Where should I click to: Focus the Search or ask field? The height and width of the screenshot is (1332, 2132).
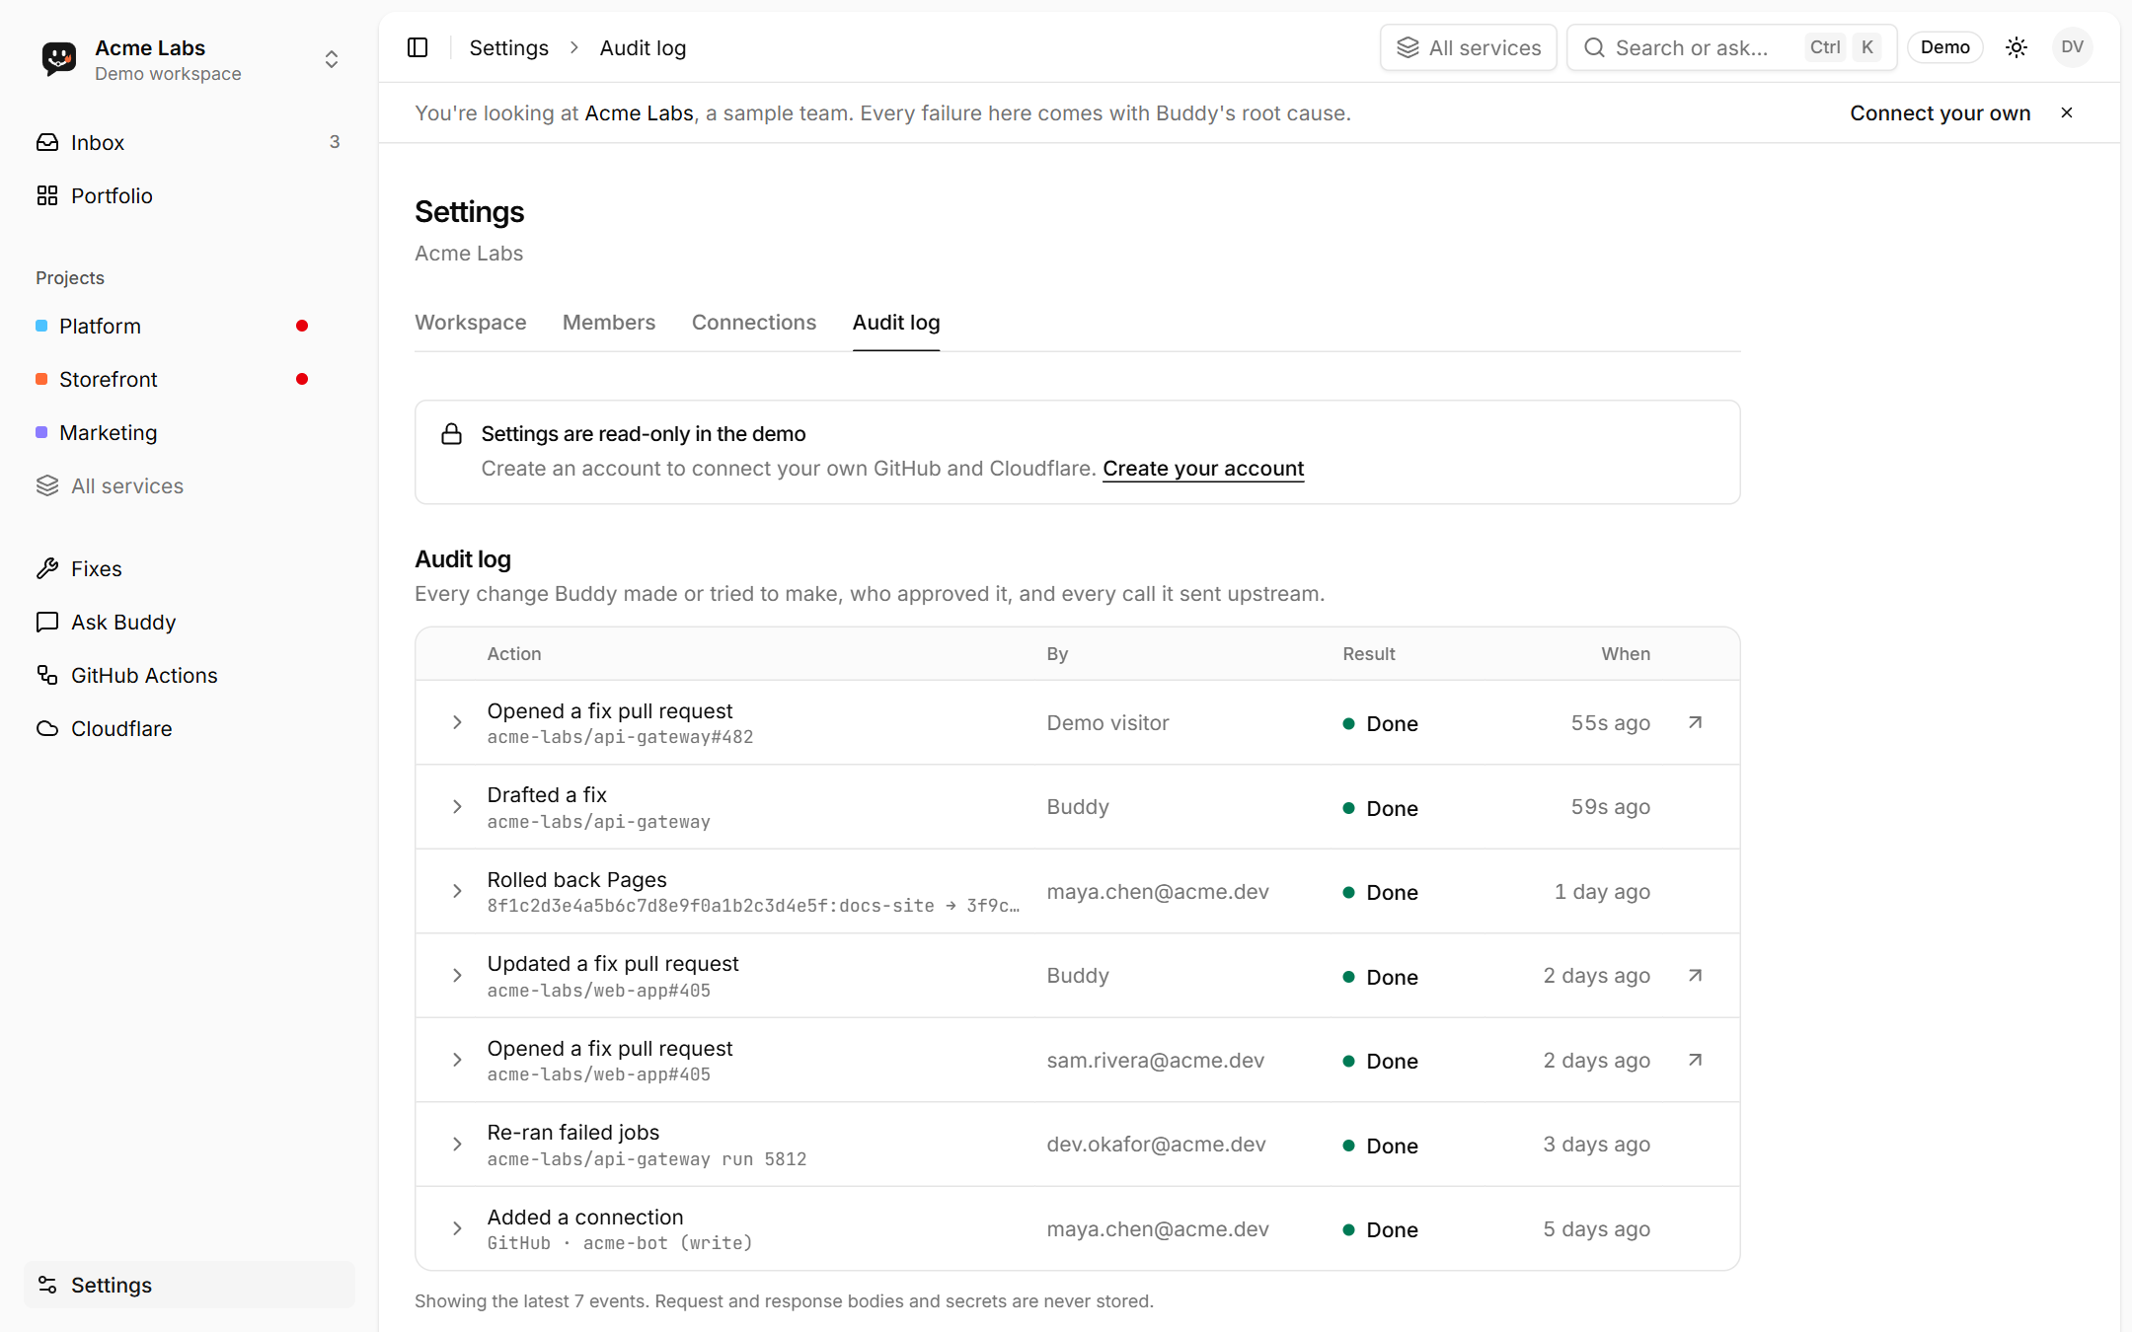[x=1731, y=47]
